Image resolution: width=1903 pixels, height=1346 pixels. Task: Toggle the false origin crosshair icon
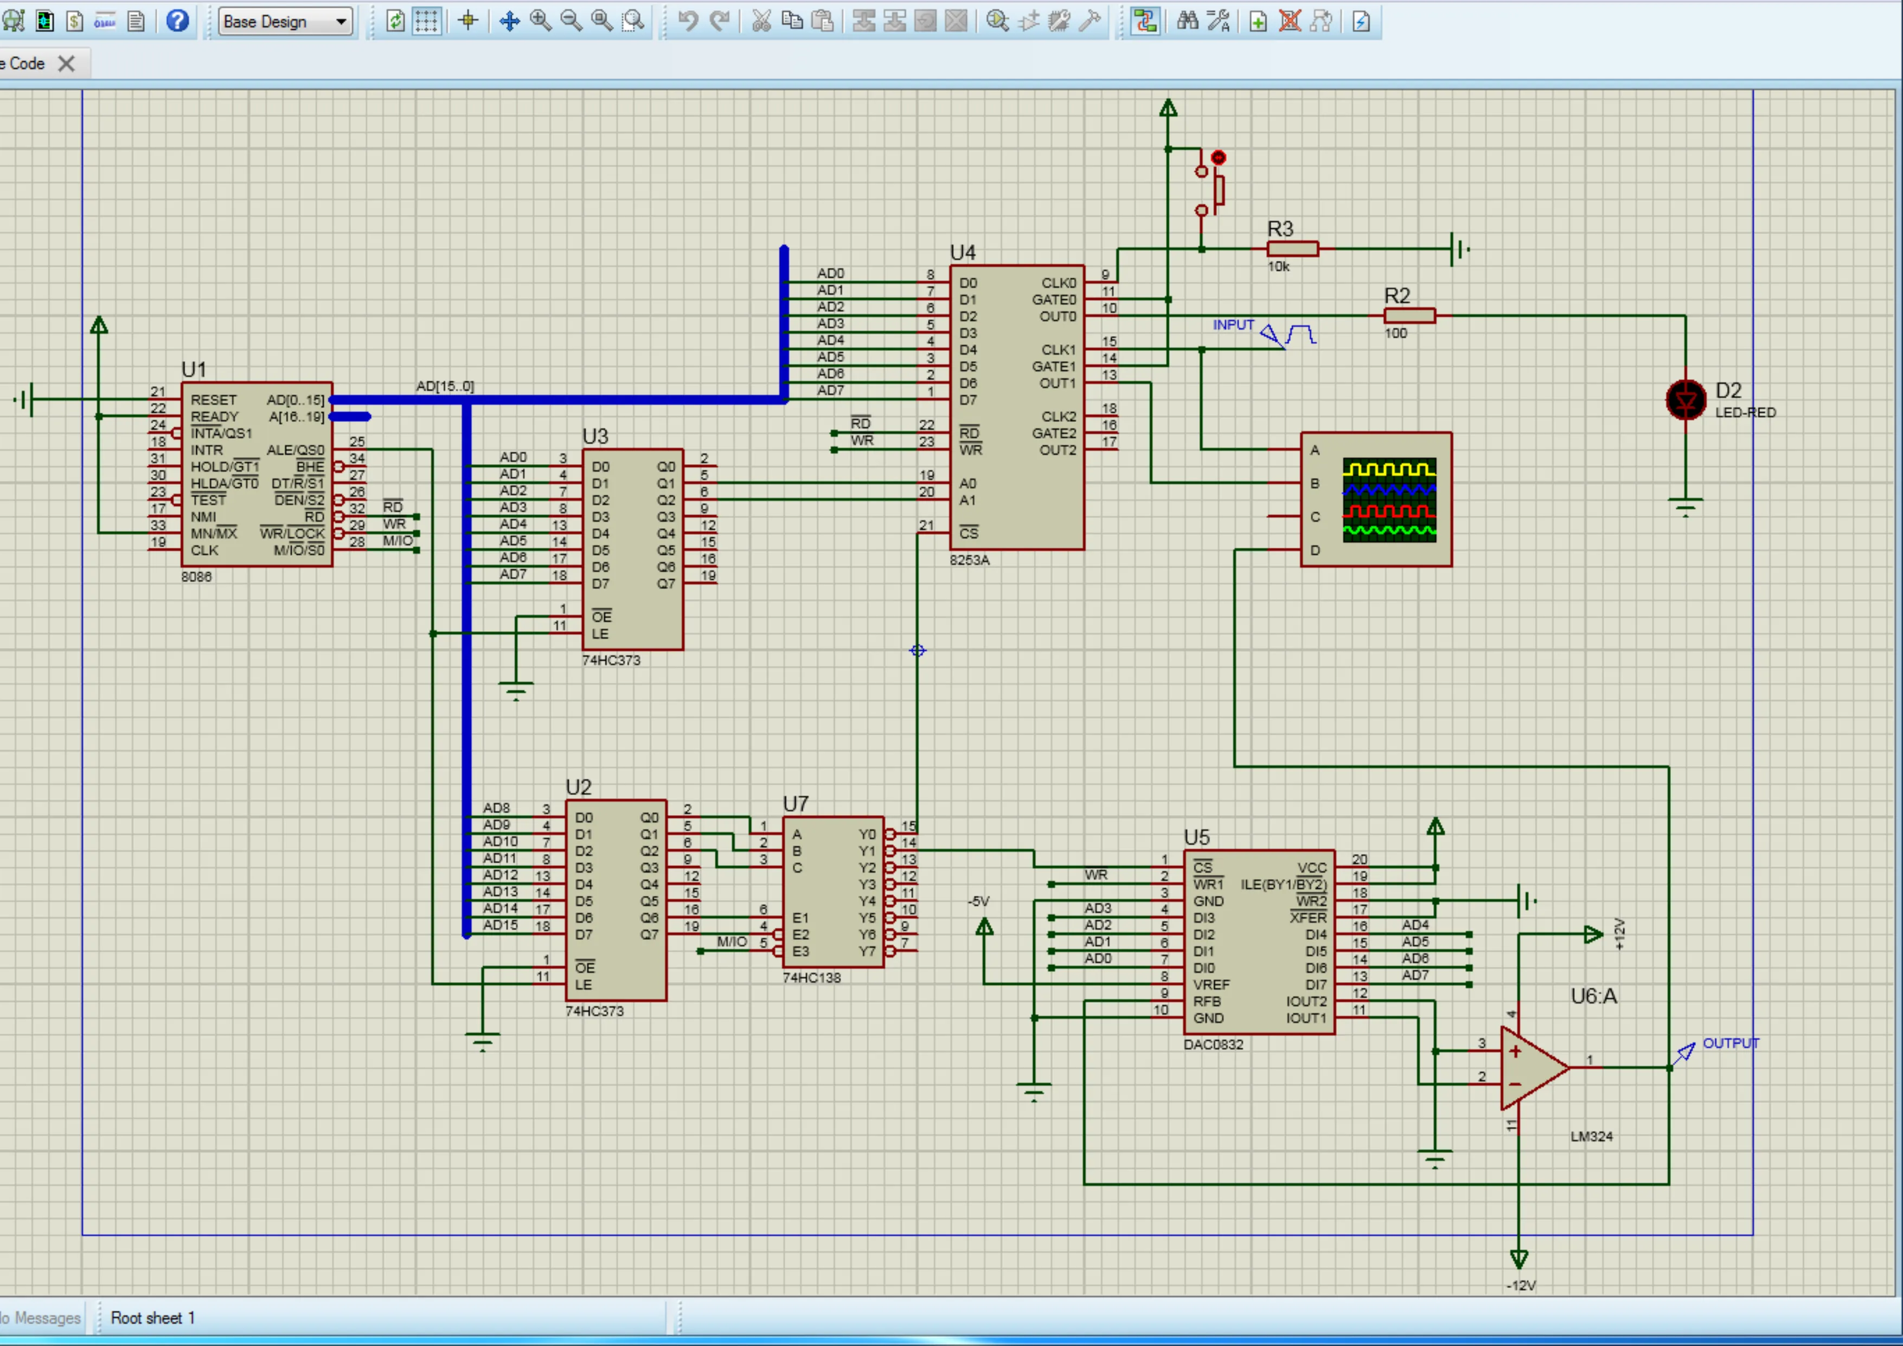(x=467, y=22)
